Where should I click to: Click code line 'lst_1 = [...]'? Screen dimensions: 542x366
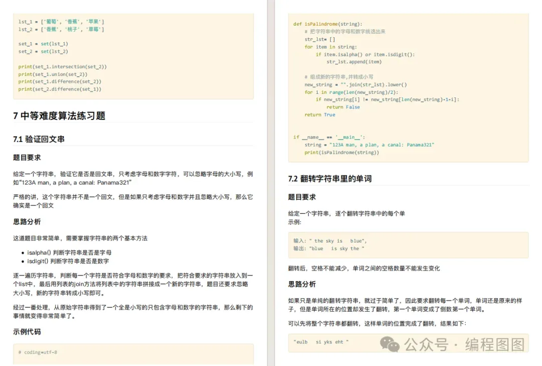point(61,22)
